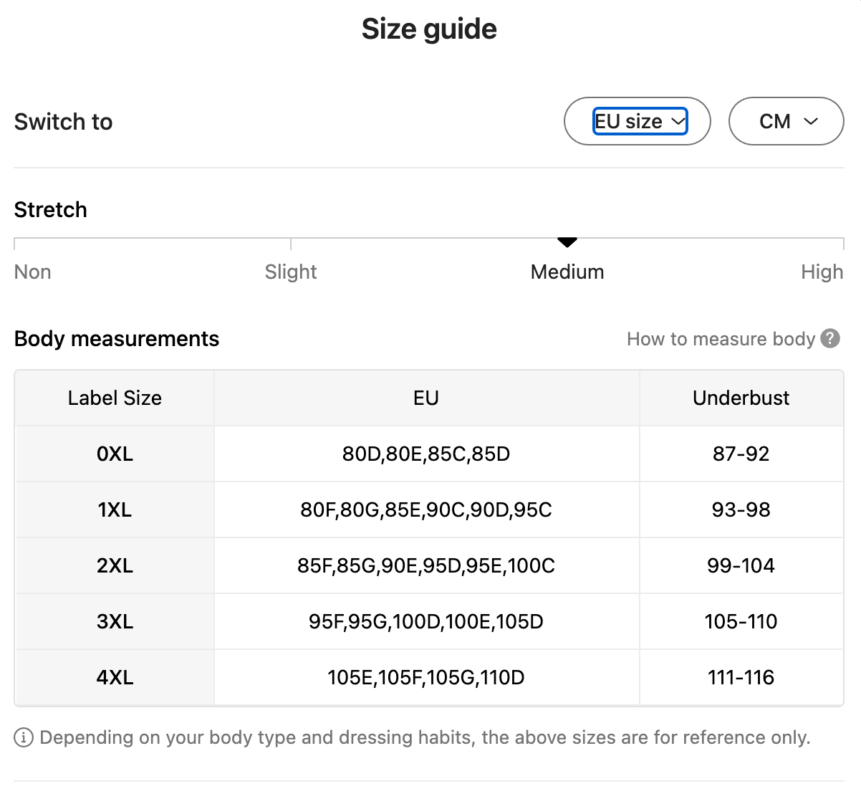Click the EU column header
This screenshot has width=861, height=804.
click(x=426, y=398)
